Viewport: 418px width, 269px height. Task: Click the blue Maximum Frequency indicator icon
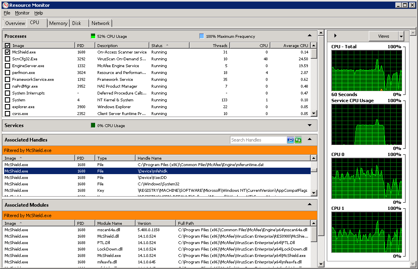tap(202, 36)
